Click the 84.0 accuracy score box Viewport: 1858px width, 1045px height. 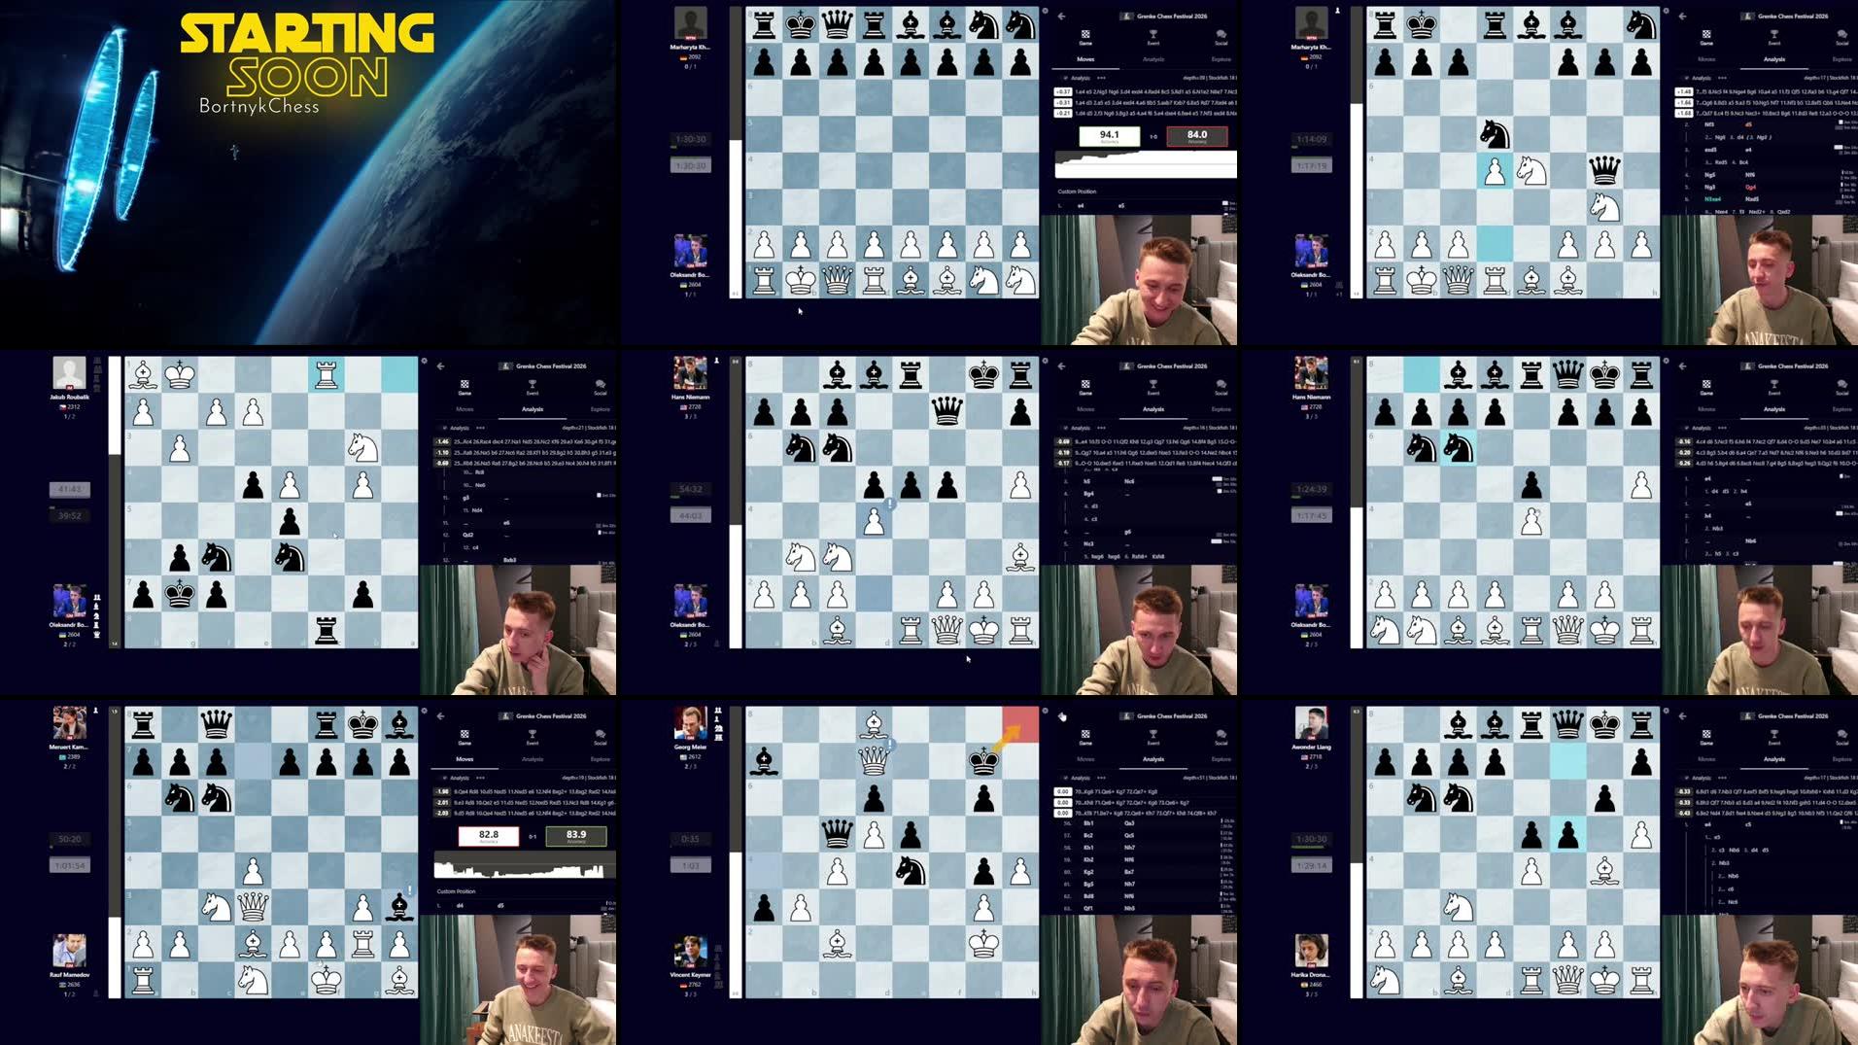coord(1196,136)
